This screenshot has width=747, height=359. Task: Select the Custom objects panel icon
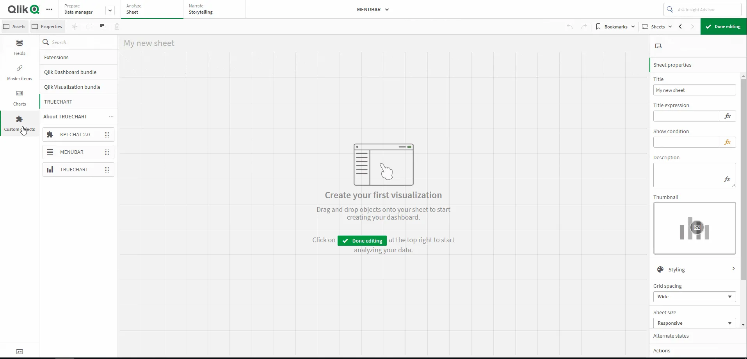(19, 122)
